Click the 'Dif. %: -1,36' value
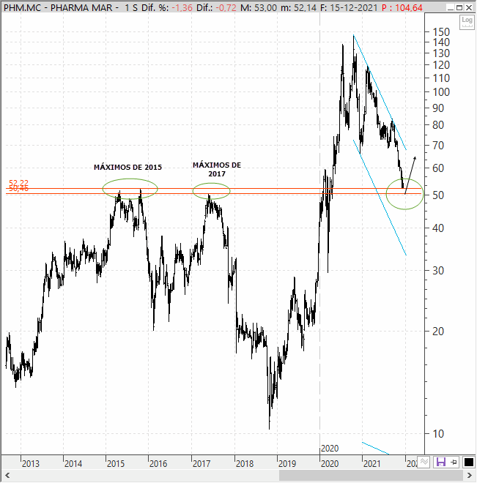477x483 pixels. tap(167, 8)
